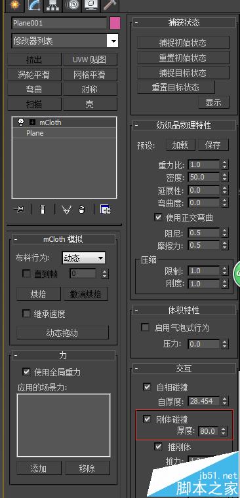
Task: Click the 阻尼 spinner arrows
Action: 225,233
